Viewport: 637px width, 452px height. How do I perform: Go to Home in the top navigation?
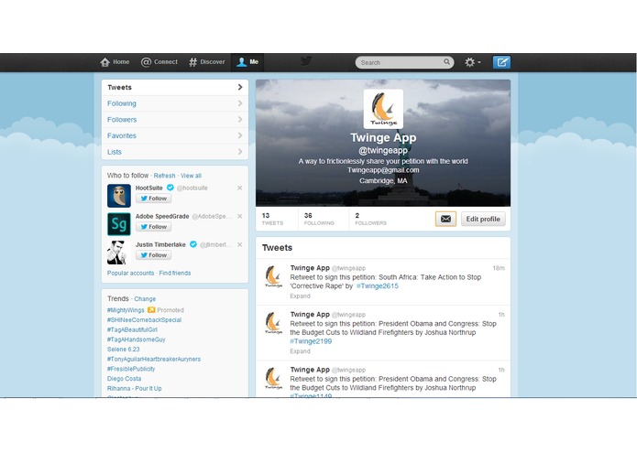[x=115, y=62]
